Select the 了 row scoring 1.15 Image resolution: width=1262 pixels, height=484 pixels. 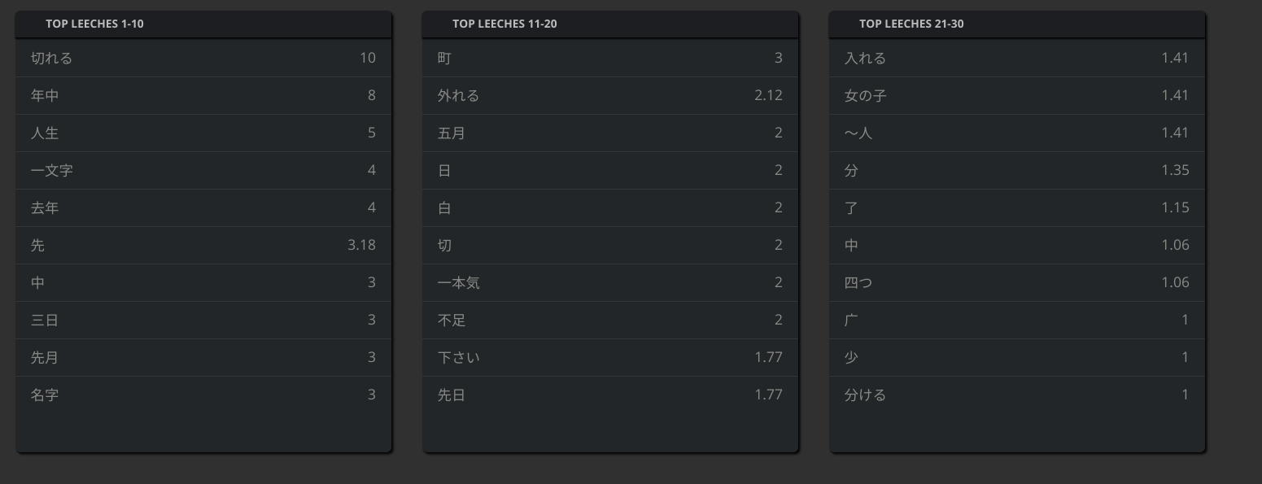point(1017,208)
